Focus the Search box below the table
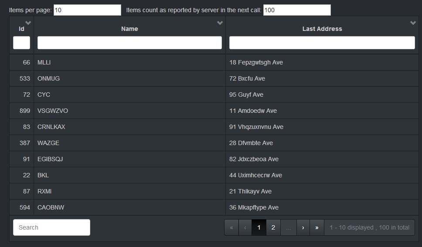 pos(51,227)
